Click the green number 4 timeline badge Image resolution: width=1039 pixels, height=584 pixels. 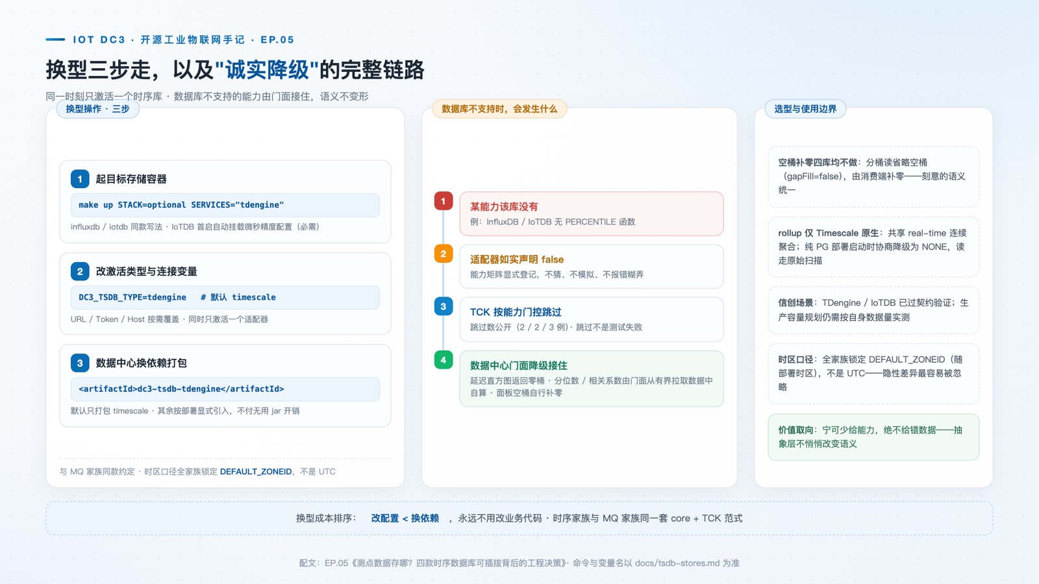pos(444,359)
